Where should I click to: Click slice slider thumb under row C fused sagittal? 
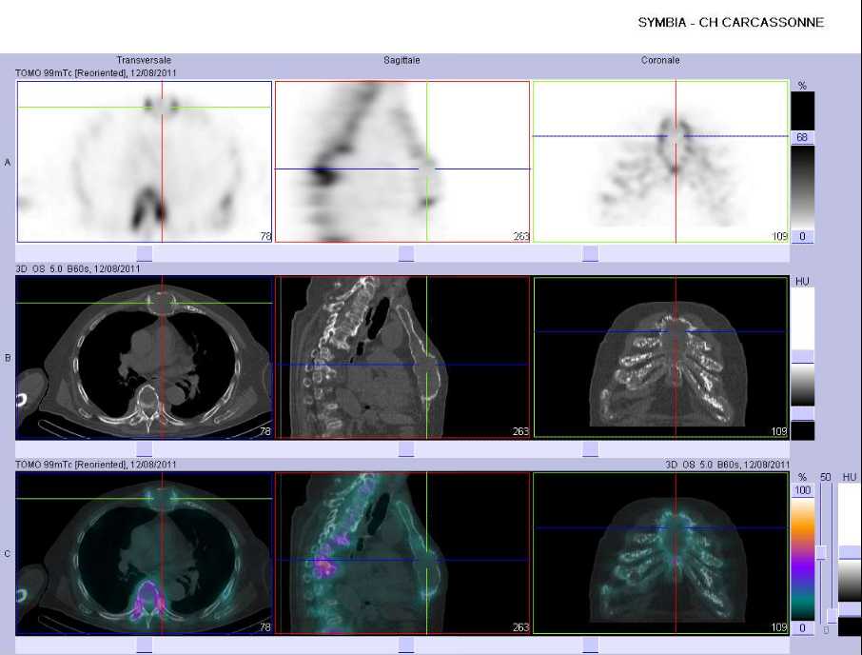(x=406, y=645)
